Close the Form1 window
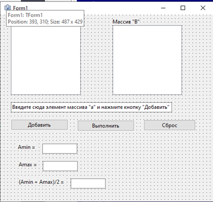213x202 pixels. 203,8
